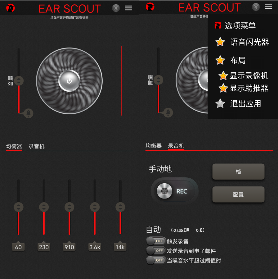Image resolution: width=278 pixels, height=279 pixels.
Task: Click the 60 Hz equalizer slider knob
Action: coord(19,207)
